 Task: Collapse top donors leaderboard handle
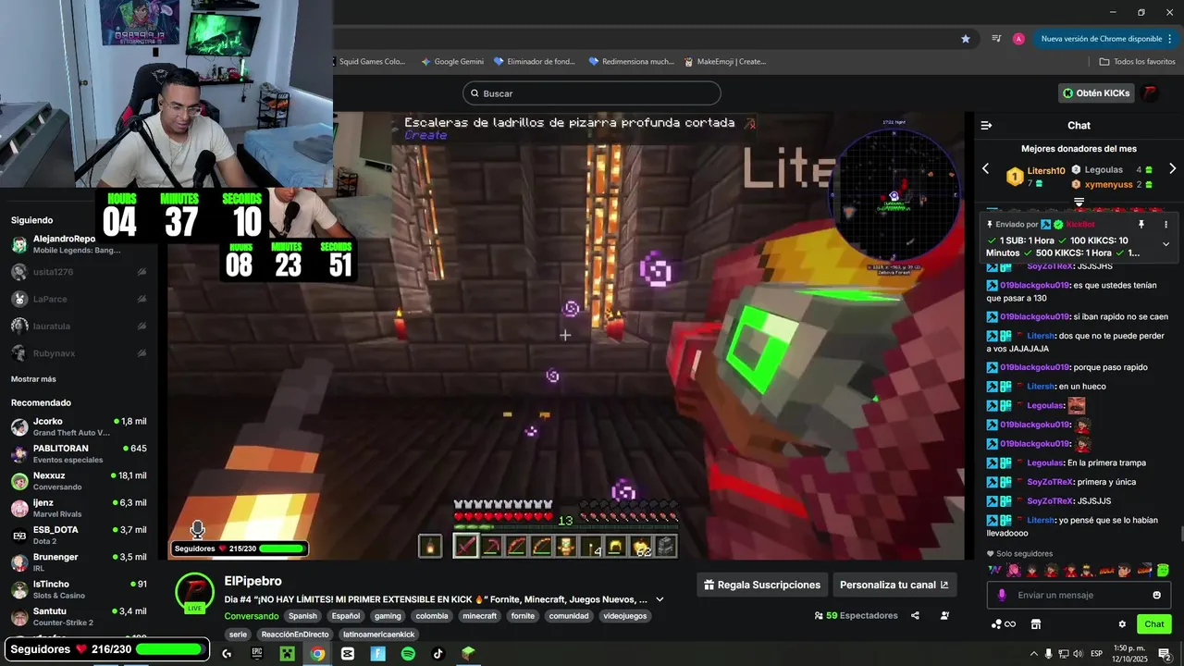(1079, 202)
